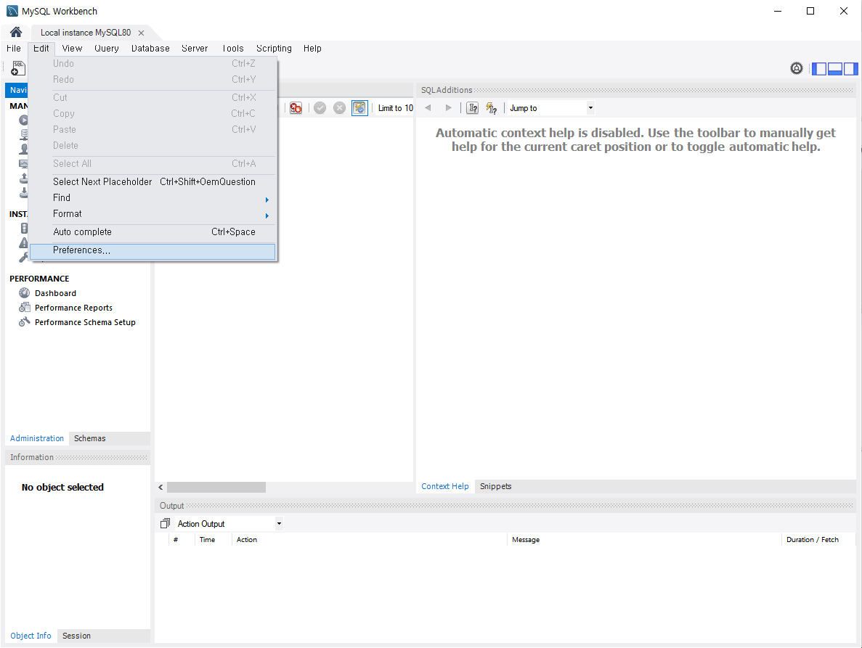The height and width of the screenshot is (648, 862).
Task: Click the back arrow in SQL Additions
Action: (x=428, y=107)
